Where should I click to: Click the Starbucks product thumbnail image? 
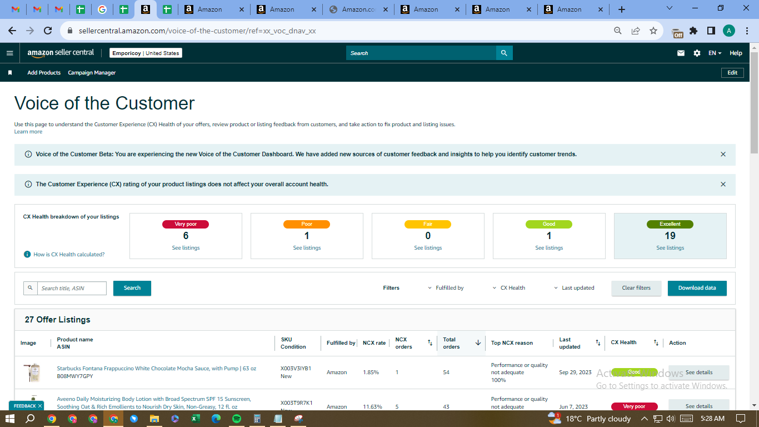(x=33, y=373)
